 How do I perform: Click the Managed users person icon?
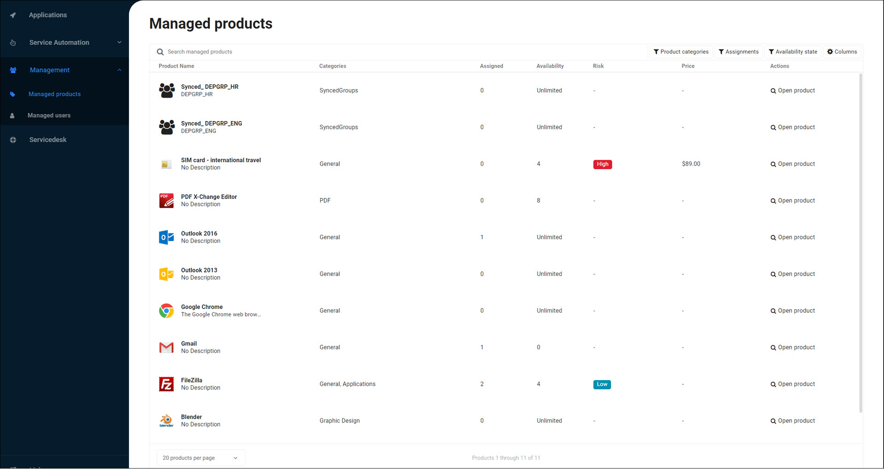pos(12,116)
